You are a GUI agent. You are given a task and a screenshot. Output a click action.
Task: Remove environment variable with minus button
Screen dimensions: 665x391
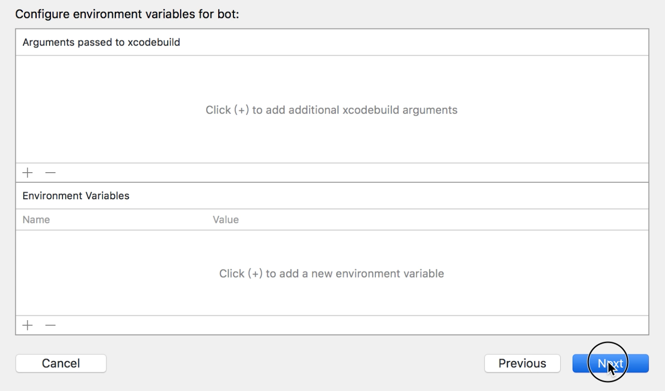click(50, 325)
